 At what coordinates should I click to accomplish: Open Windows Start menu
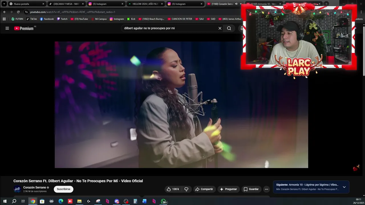[5, 201]
